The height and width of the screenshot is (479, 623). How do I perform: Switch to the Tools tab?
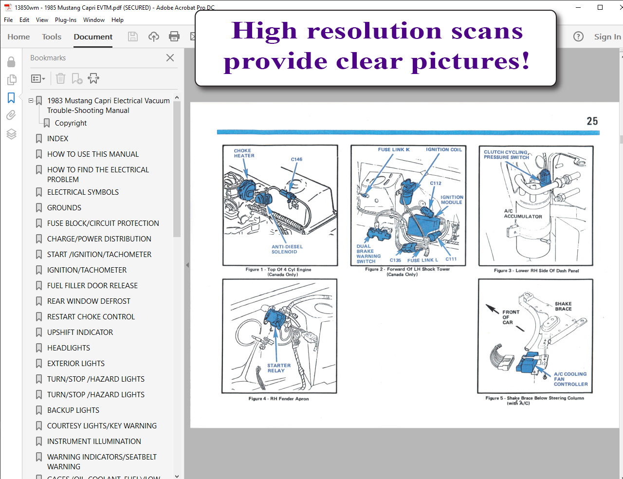coord(52,37)
